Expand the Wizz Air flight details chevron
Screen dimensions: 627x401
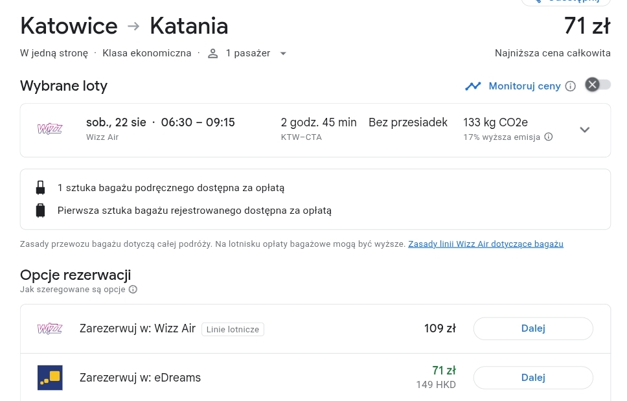click(x=585, y=130)
